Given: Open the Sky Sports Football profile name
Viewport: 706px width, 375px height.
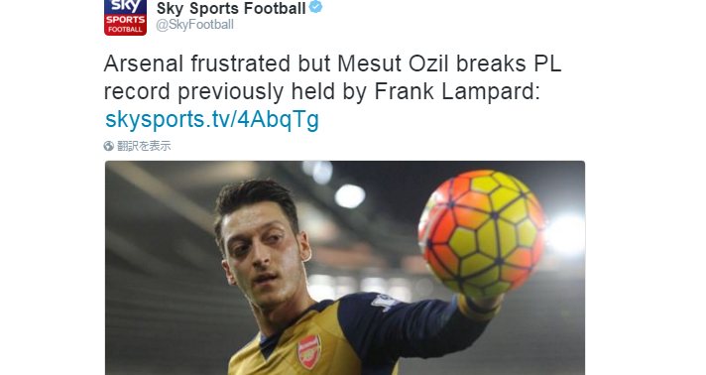Looking at the screenshot, I should 231,8.
